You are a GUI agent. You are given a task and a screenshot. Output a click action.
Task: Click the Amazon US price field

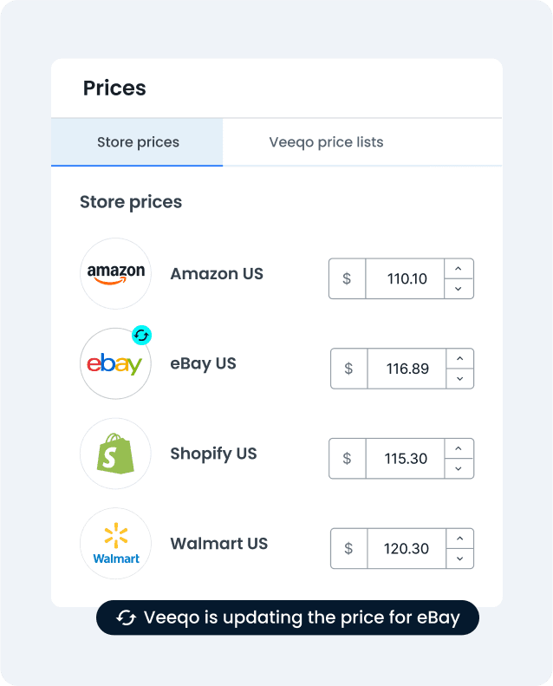(406, 279)
